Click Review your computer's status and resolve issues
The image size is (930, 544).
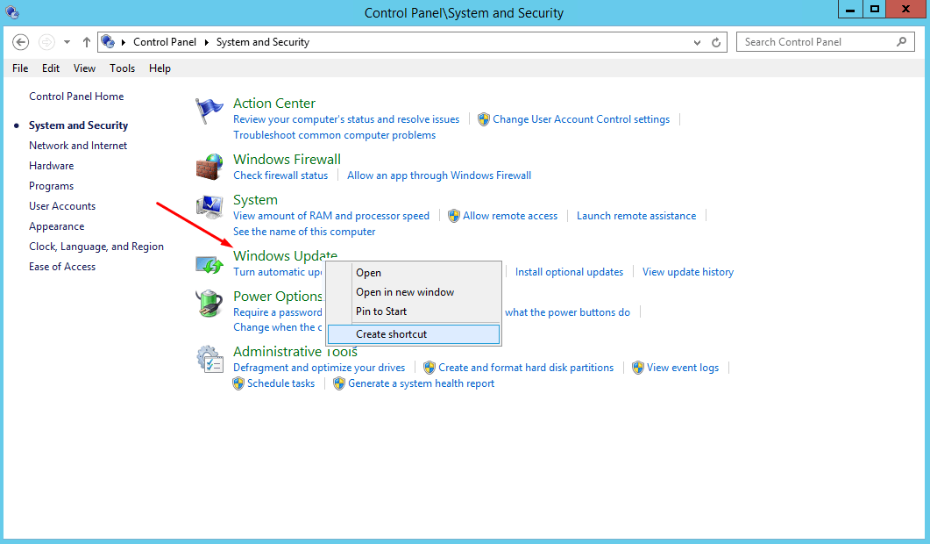tap(346, 119)
